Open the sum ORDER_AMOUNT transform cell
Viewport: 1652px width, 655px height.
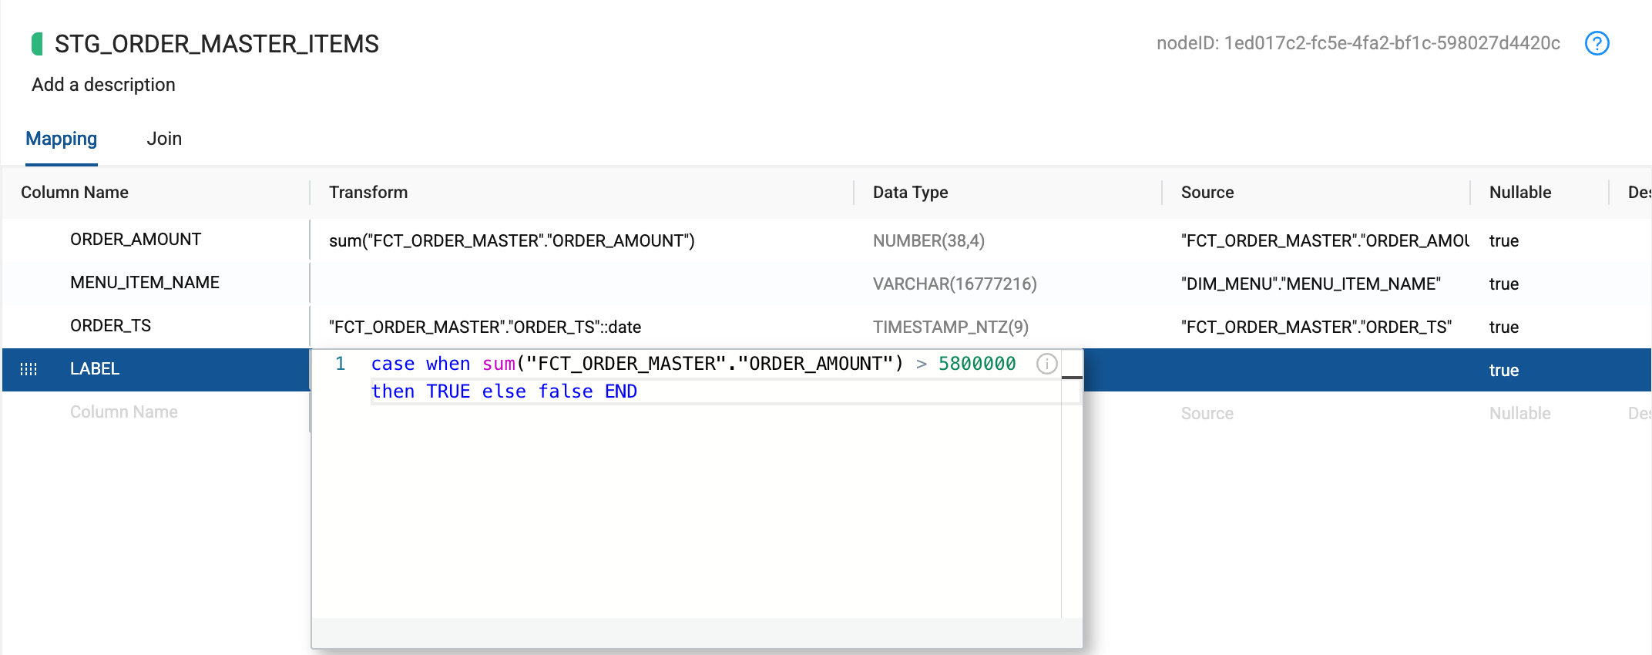click(x=581, y=240)
